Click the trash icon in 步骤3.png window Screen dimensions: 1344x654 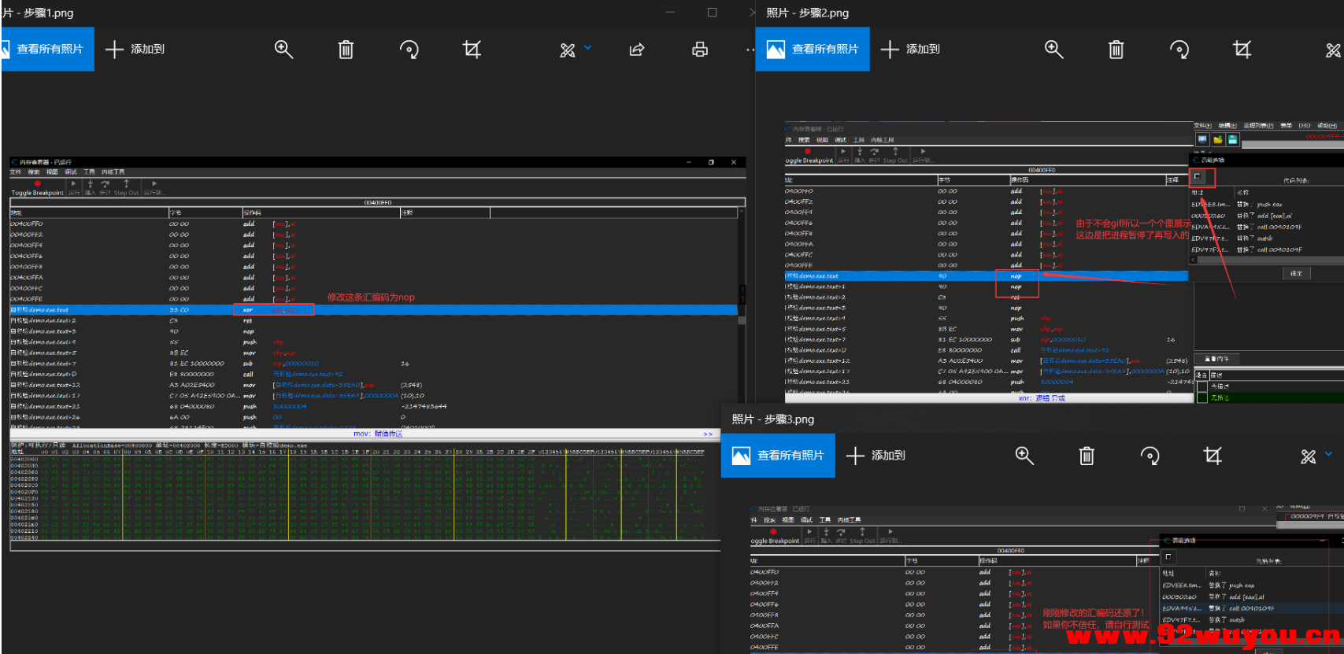[1087, 456]
